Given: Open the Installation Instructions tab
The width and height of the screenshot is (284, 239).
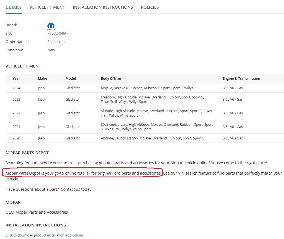Looking at the screenshot, I should [103, 7].
